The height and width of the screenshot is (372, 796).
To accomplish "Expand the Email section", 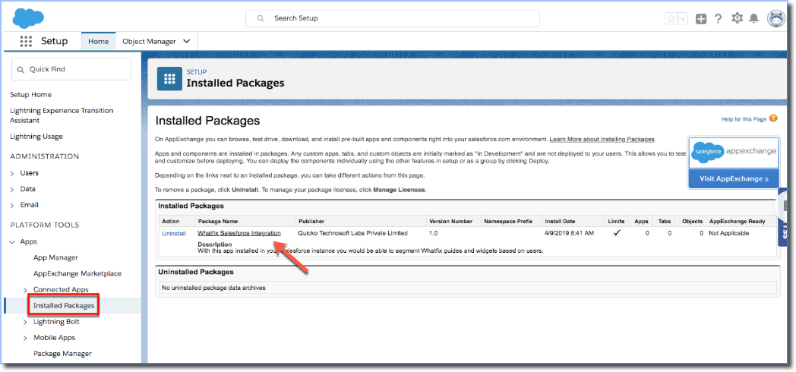I will (x=12, y=206).
